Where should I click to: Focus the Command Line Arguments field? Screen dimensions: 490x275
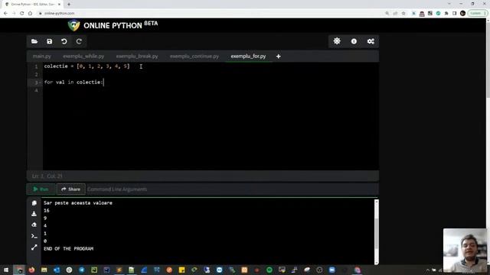pyautogui.click(x=231, y=189)
